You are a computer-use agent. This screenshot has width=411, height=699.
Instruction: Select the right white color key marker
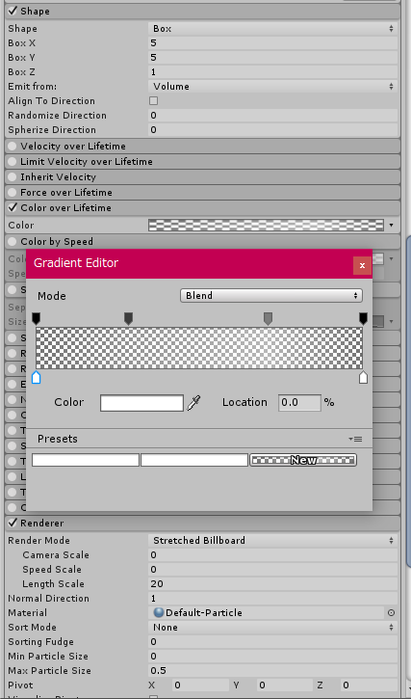363,378
